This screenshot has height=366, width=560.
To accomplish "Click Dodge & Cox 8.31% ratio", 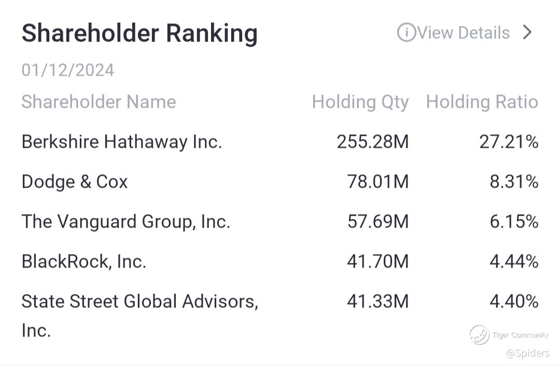I will pyautogui.click(x=514, y=182).
